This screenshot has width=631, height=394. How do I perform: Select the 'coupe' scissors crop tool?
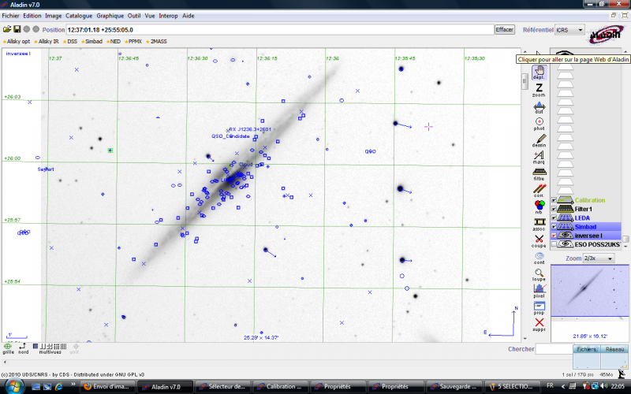coord(540,241)
